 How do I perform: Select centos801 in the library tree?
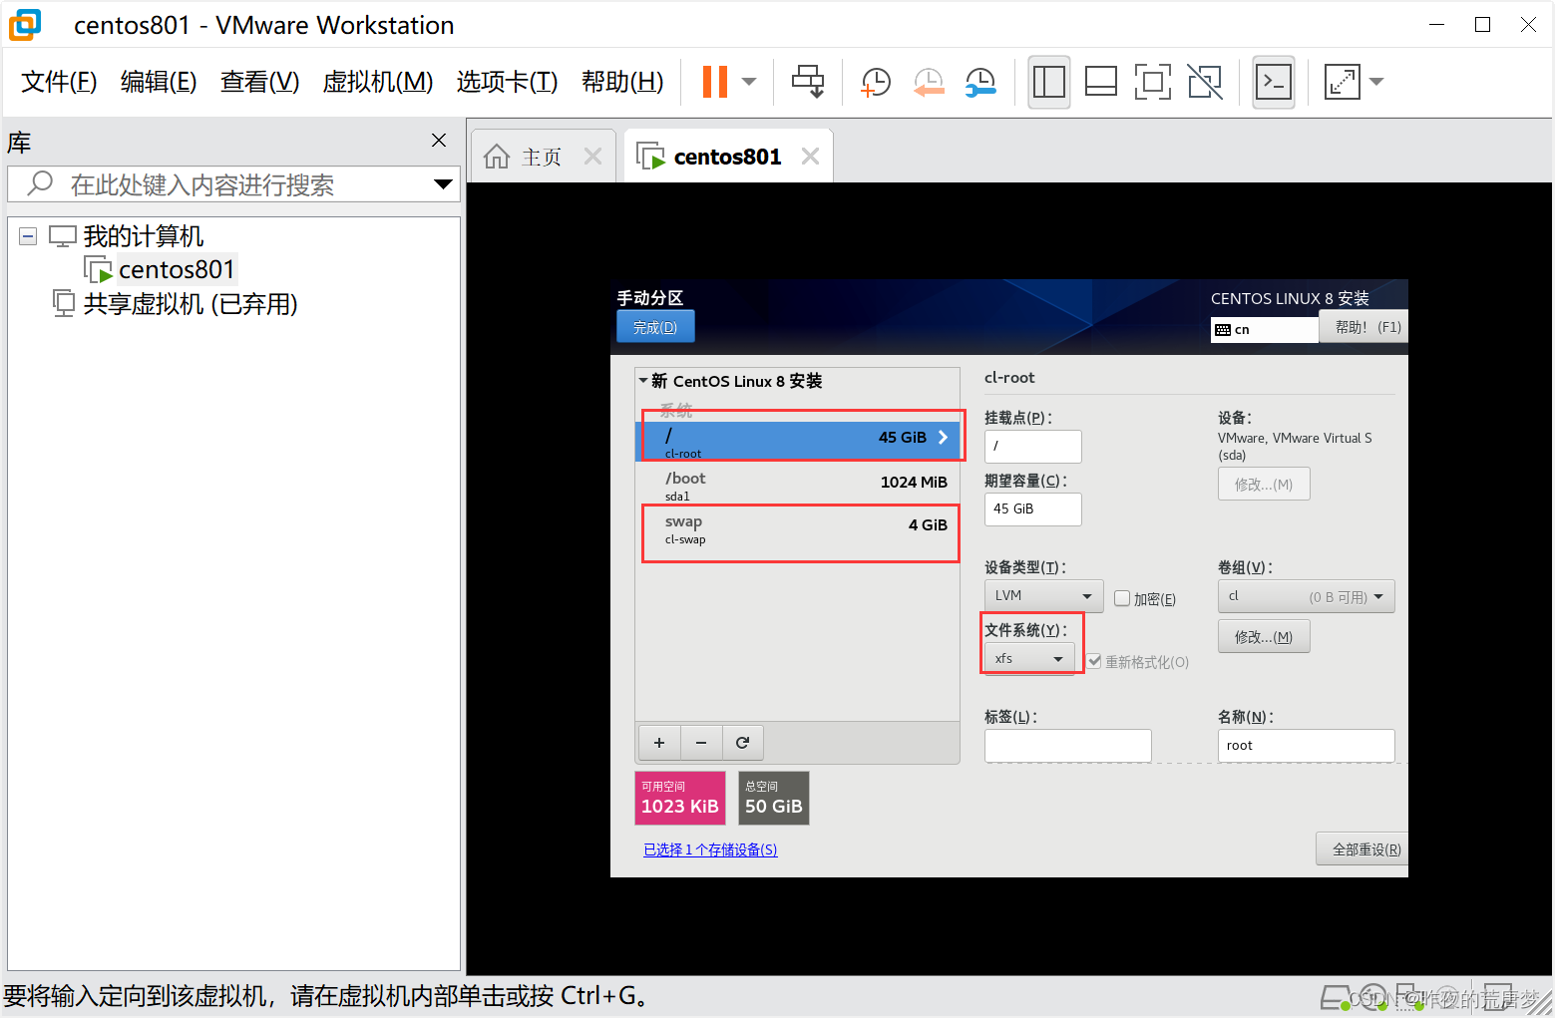tap(177, 270)
